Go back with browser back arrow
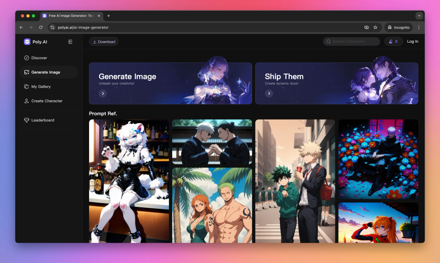440x263 pixels. point(21,27)
